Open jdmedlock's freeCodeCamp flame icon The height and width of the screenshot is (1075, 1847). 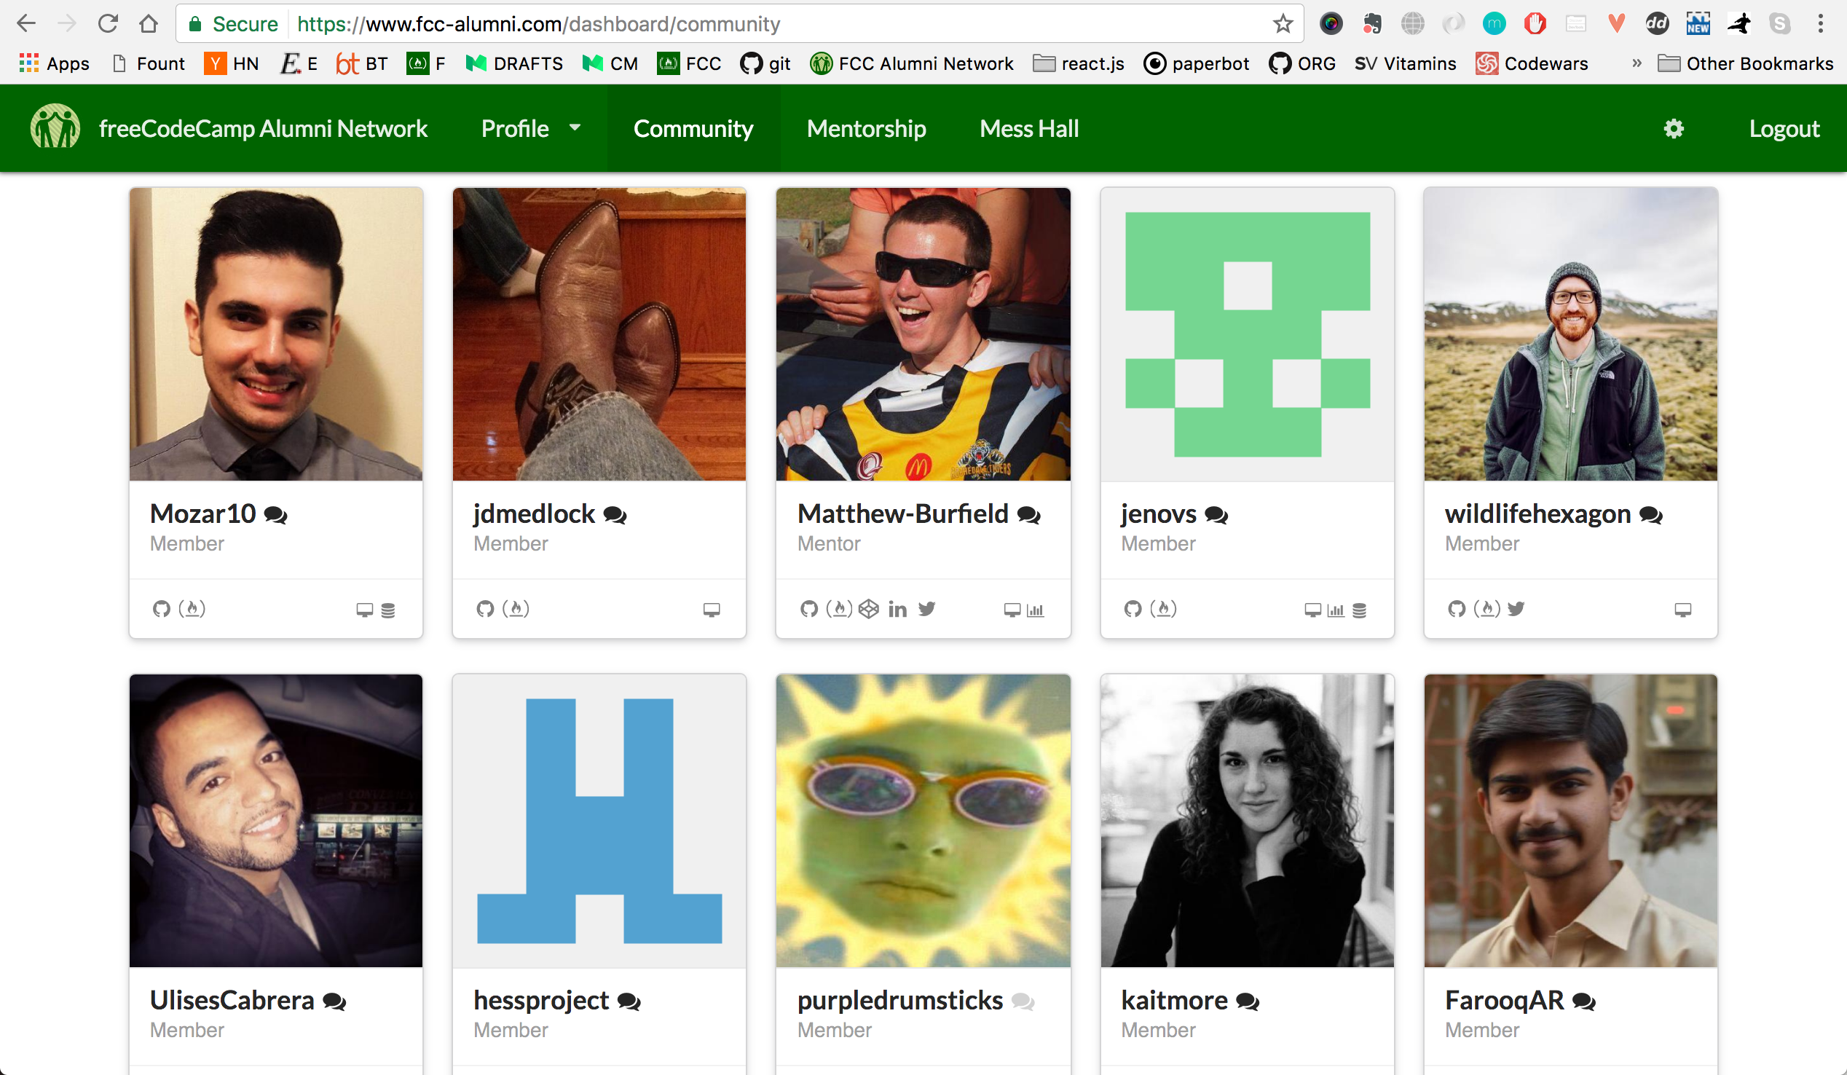click(x=516, y=608)
